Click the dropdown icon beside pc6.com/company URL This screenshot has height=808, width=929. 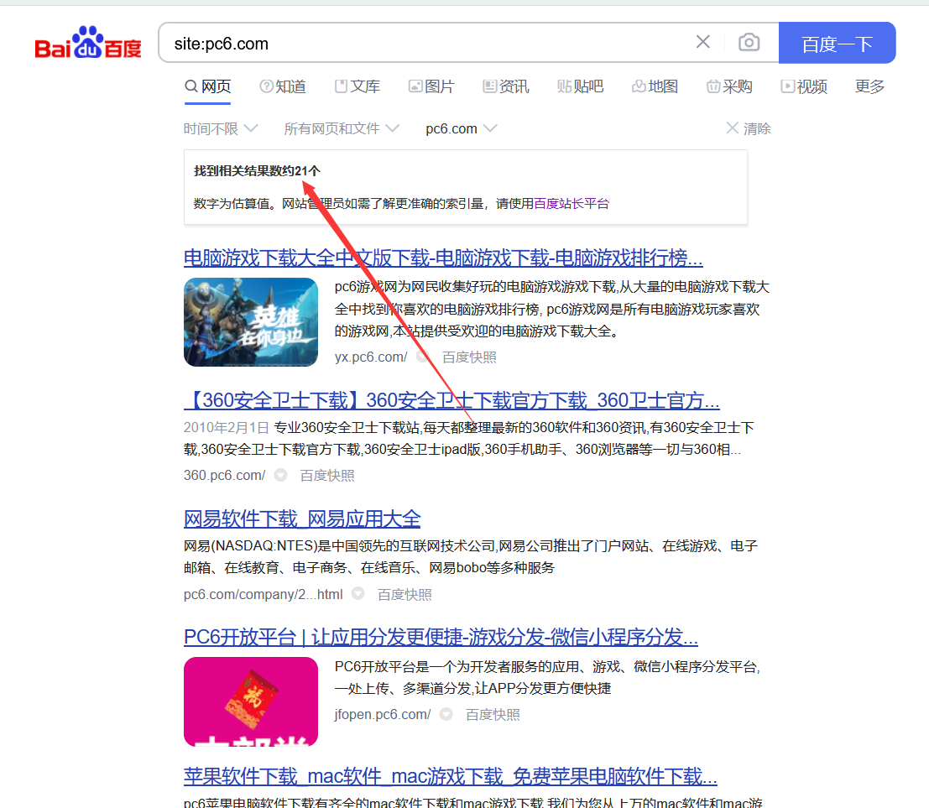tap(358, 593)
